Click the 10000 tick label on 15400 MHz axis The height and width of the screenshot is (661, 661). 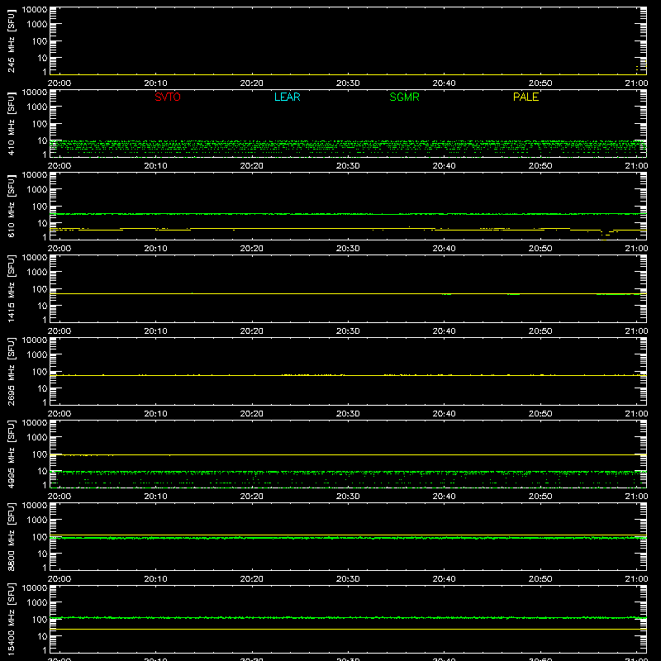coord(35,588)
